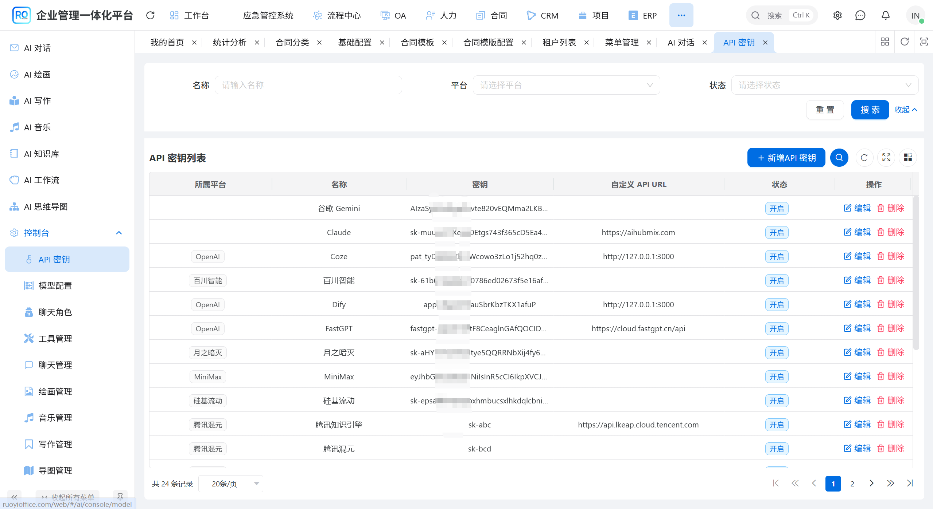Open the 流程中心 top menu
This screenshot has width=933, height=509.
337,15
